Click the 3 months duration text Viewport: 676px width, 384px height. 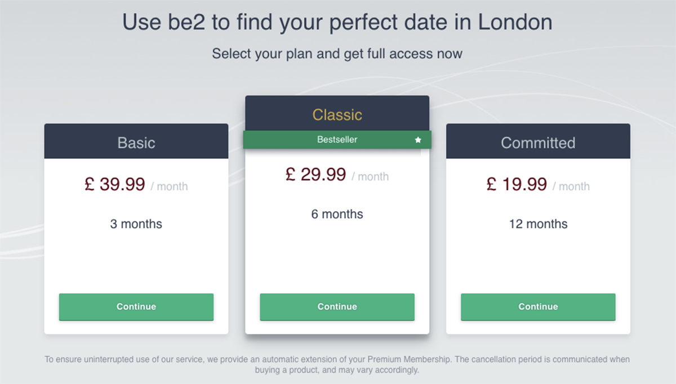tap(136, 224)
